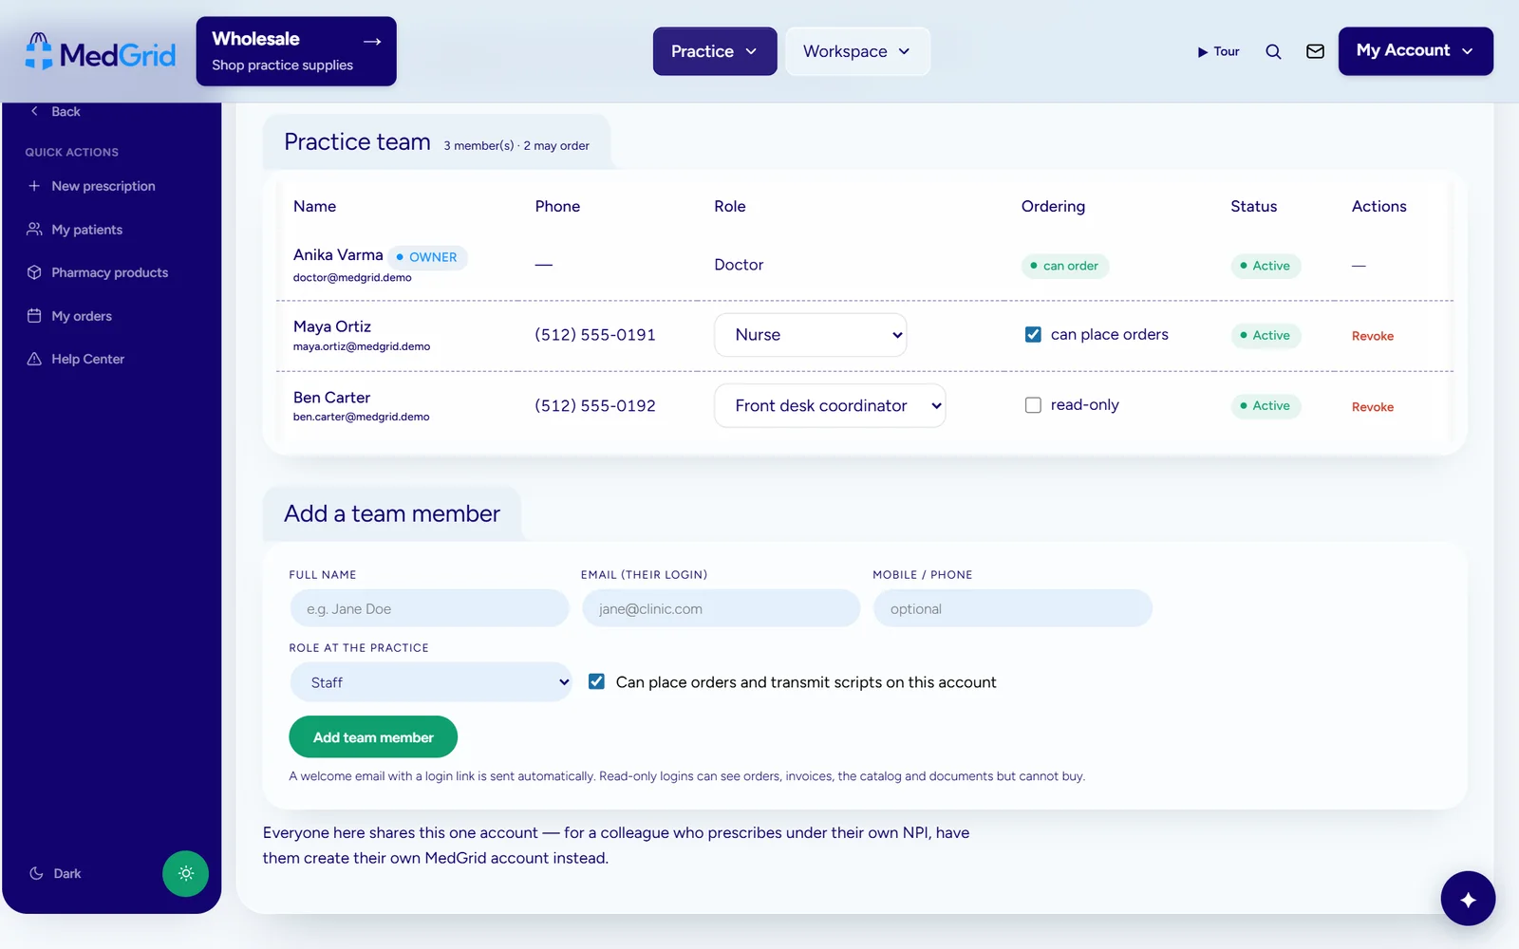The height and width of the screenshot is (949, 1519).
Task: Click the Email (their login) input field
Action: click(721, 608)
